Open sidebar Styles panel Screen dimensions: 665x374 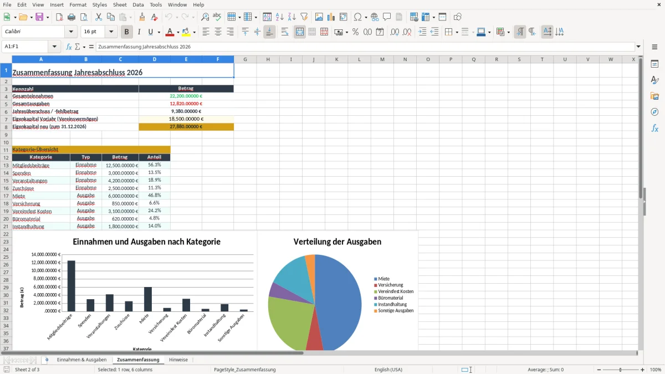(x=654, y=80)
